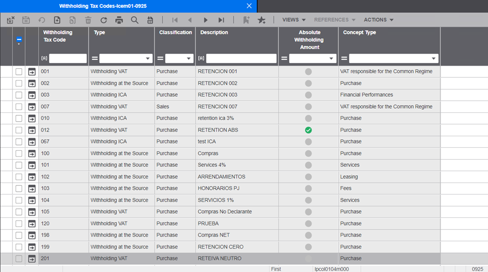Tick the checkbox for code 199

pyautogui.click(x=19, y=247)
